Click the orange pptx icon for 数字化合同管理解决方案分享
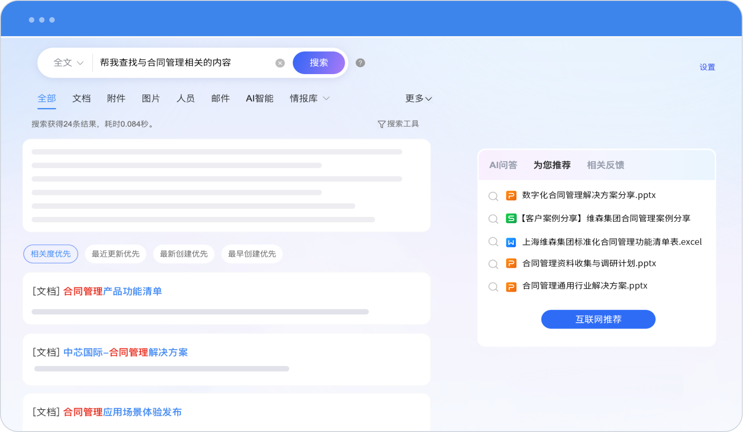Image resolution: width=743 pixels, height=432 pixels. [511, 196]
